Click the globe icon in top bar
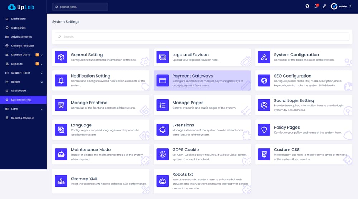This screenshot has height=199, width=358. (x=307, y=6)
